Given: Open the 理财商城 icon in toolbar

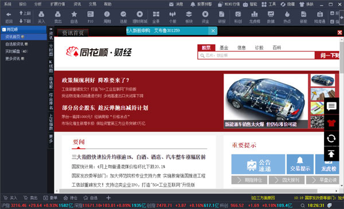Looking at the screenshot, I should tap(140, 17).
